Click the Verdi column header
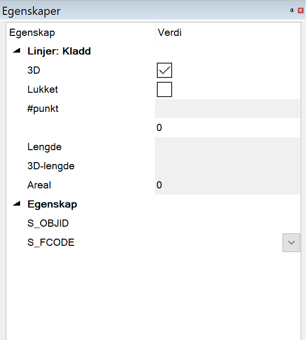Screen dimensions: 306x340 coord(170,33)
